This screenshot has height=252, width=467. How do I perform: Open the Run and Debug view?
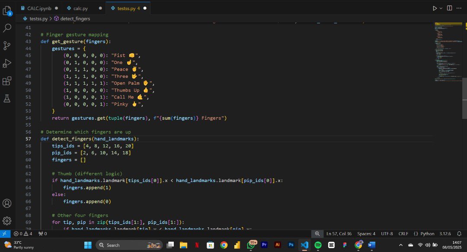7,63
